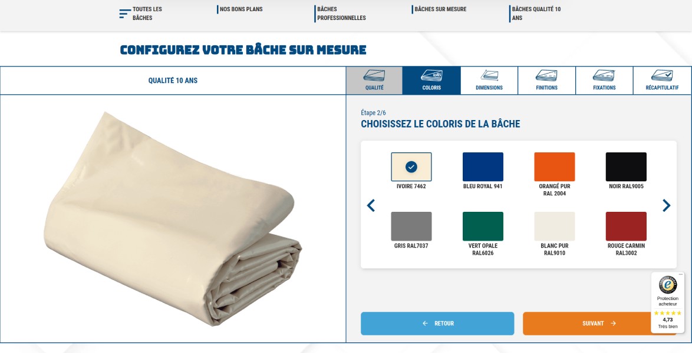Click the ivory tarpaulin product image
Viewport: 692px width, 353px height.
point(173,219)
